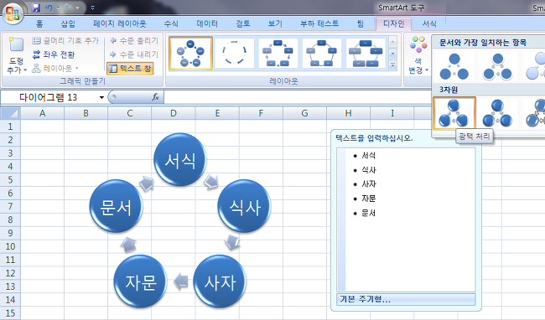The height and width of the screenshot is (320, 545).
Task: Click the 사자 circle in diagram
Action: click(220, 281)
